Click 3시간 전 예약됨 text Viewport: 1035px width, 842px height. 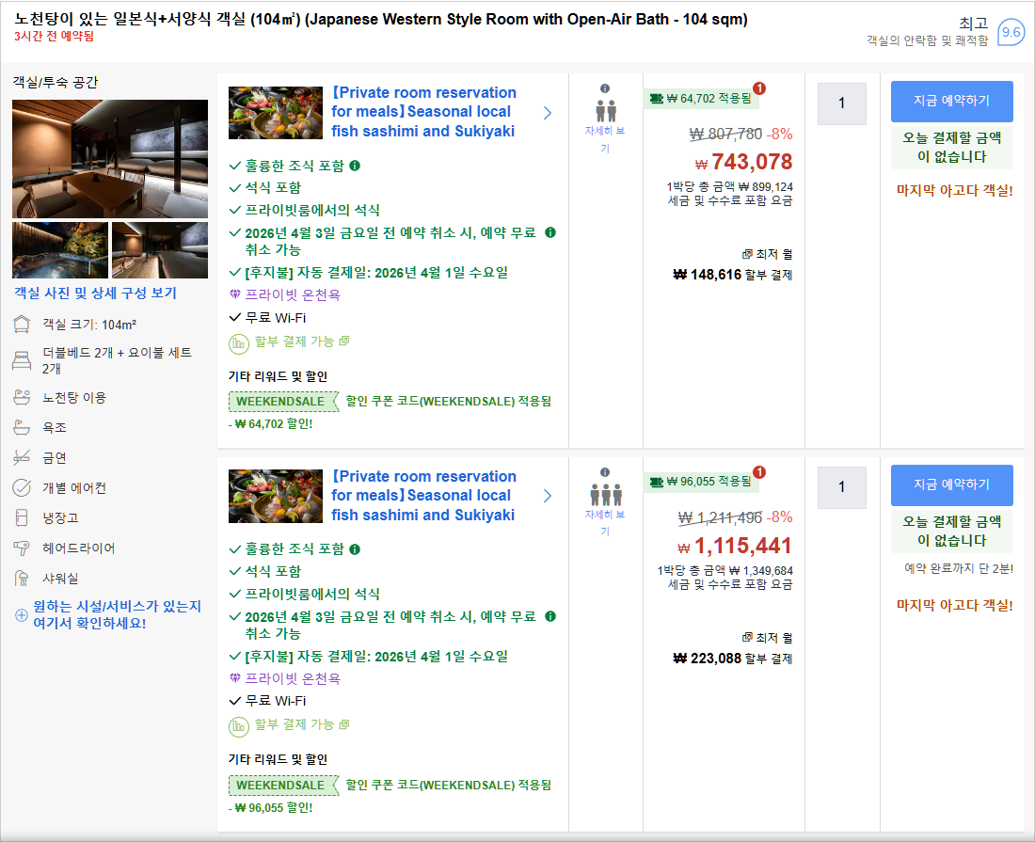(55, 37)
